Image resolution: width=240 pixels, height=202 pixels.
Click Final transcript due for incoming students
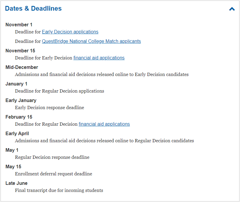pos(59,190)
